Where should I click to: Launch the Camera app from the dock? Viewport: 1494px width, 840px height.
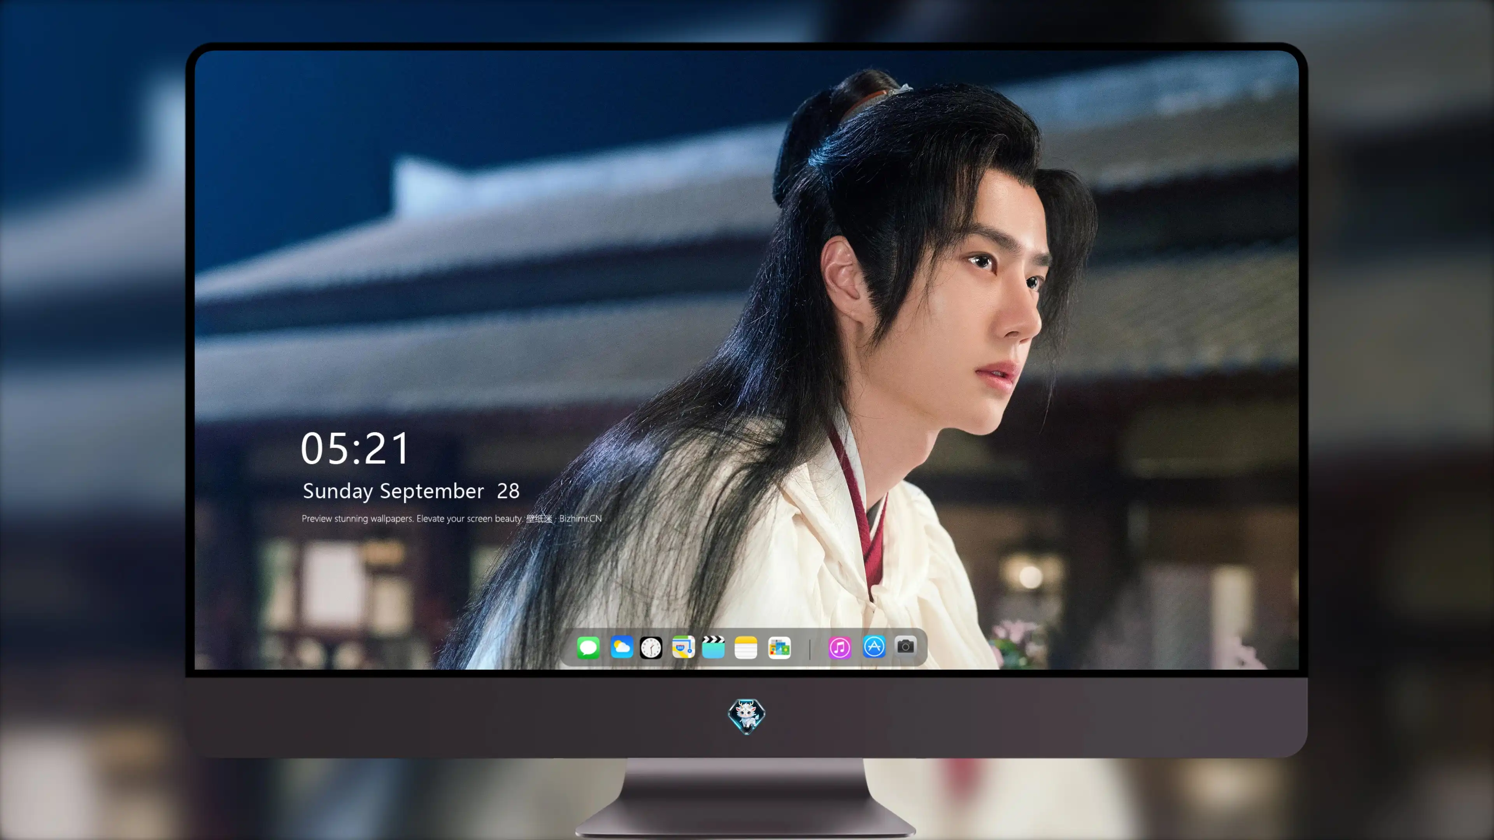[x=905, y=646]
